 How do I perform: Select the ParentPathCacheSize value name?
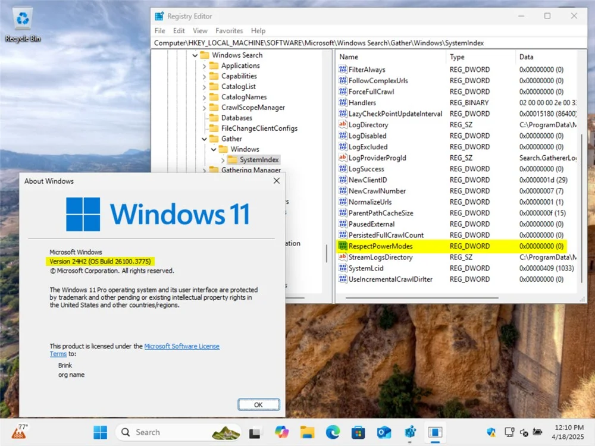381,213
